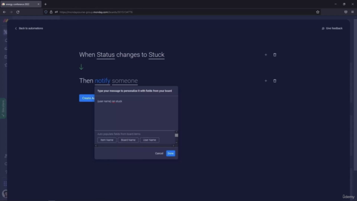This screenshot has height=201, width=357.
Task: Bookmark this page with the star
Action: point(317,12)
